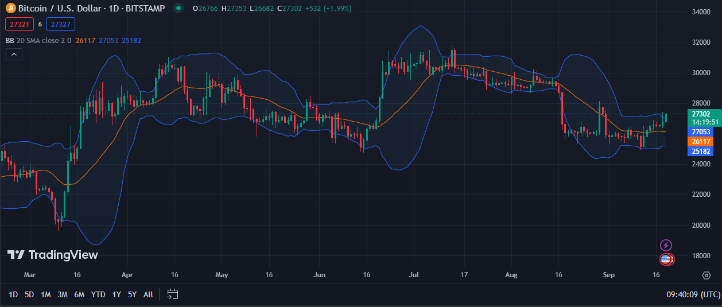
Task: Click the 18000 price axis label
Action: 701,256
